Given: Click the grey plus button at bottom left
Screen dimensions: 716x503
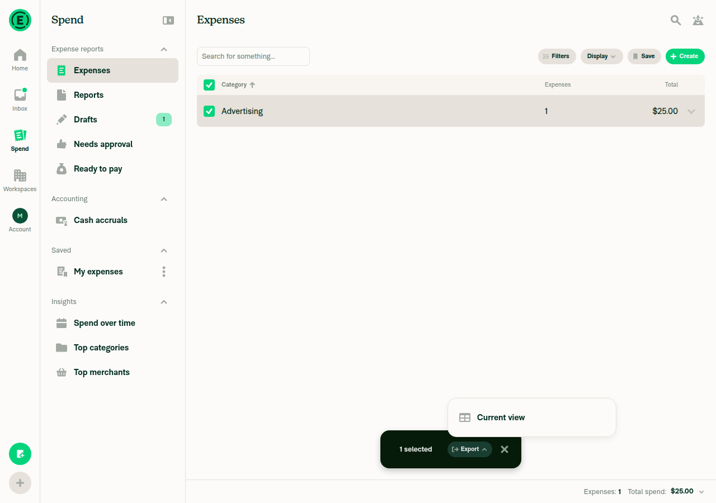Looking at the screenshot, I should [x=20, y=483].
